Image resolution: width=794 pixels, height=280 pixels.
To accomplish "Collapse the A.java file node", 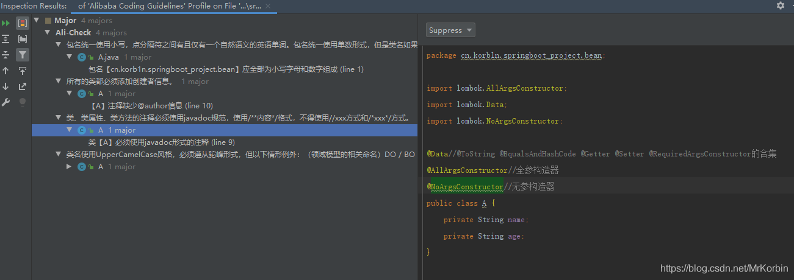I will tap(69, 57).
